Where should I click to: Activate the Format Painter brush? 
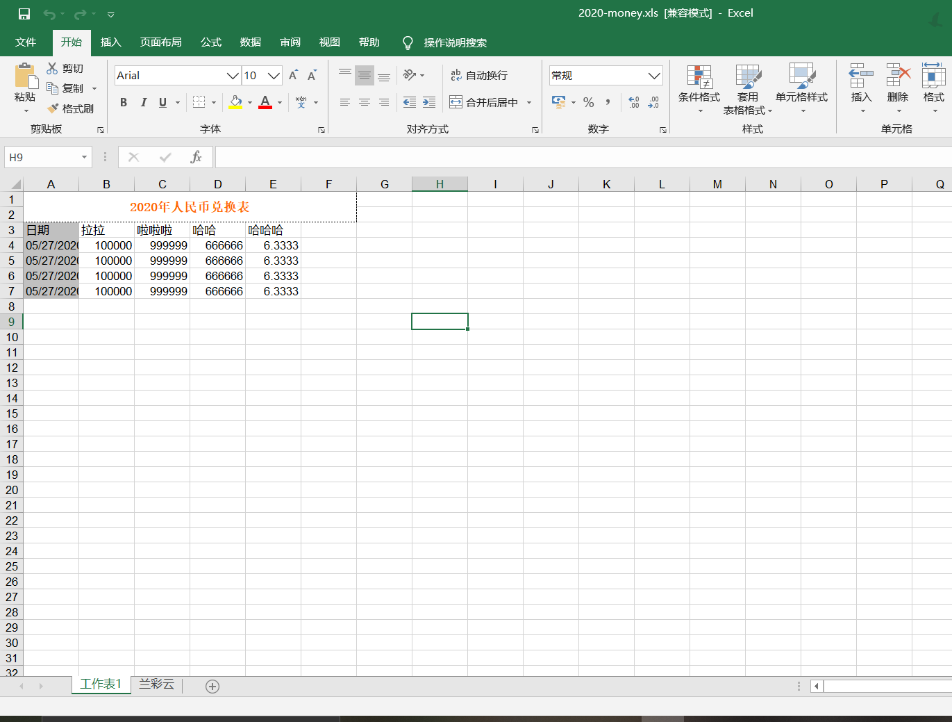coord(52,108)
